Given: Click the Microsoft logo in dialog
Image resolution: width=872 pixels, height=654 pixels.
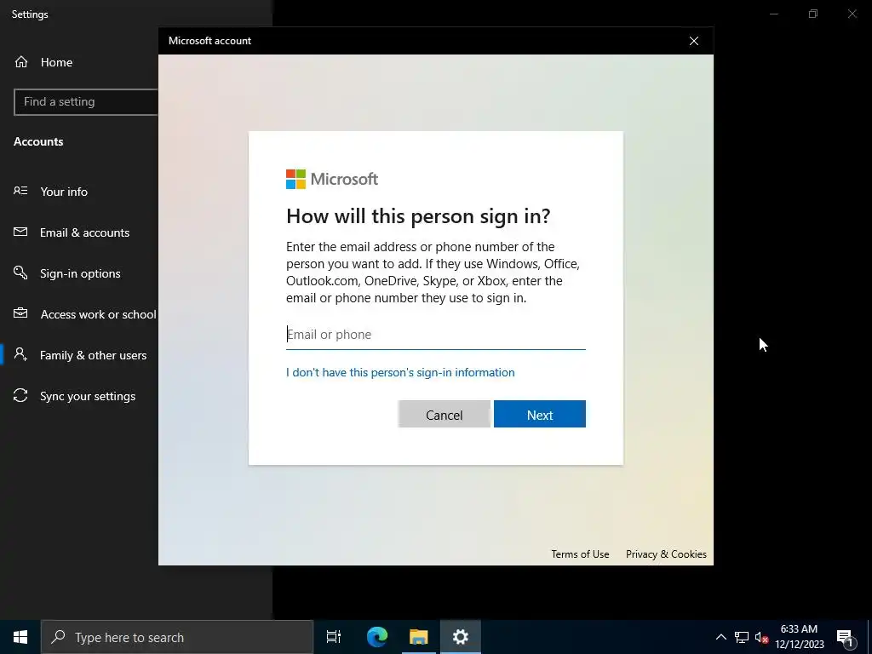Looking at the screenshot, I should (x=332, y=179).
